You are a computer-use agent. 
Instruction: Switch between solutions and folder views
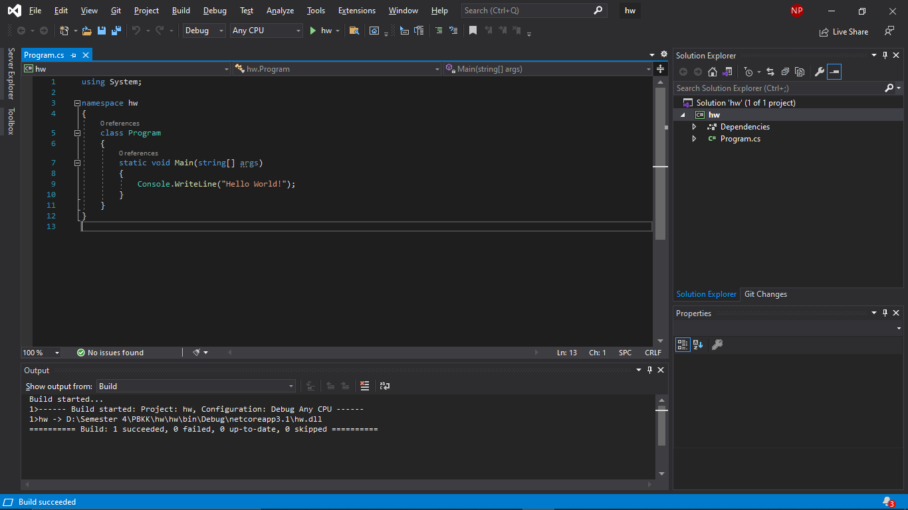728,72
